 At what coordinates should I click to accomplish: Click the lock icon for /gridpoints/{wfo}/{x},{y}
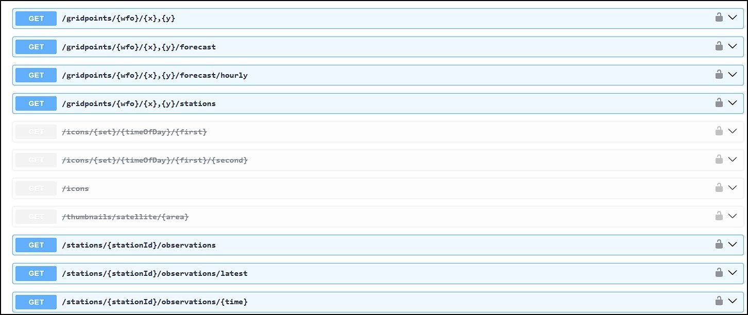(719, 18)
